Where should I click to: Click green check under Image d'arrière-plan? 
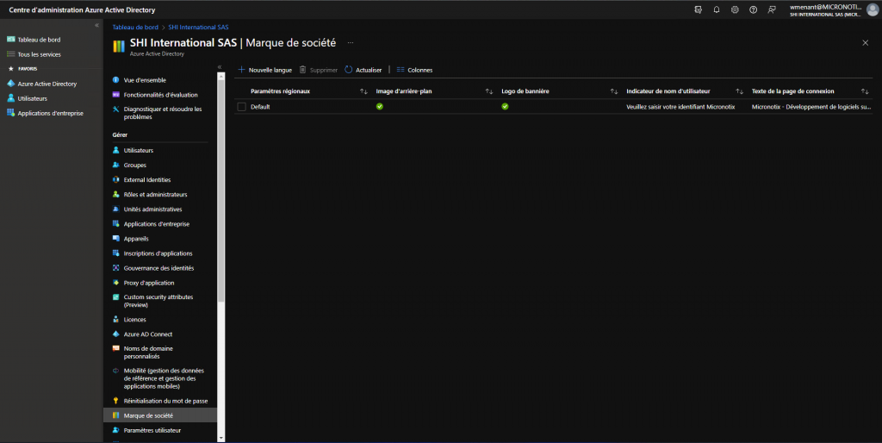[380, 106]
